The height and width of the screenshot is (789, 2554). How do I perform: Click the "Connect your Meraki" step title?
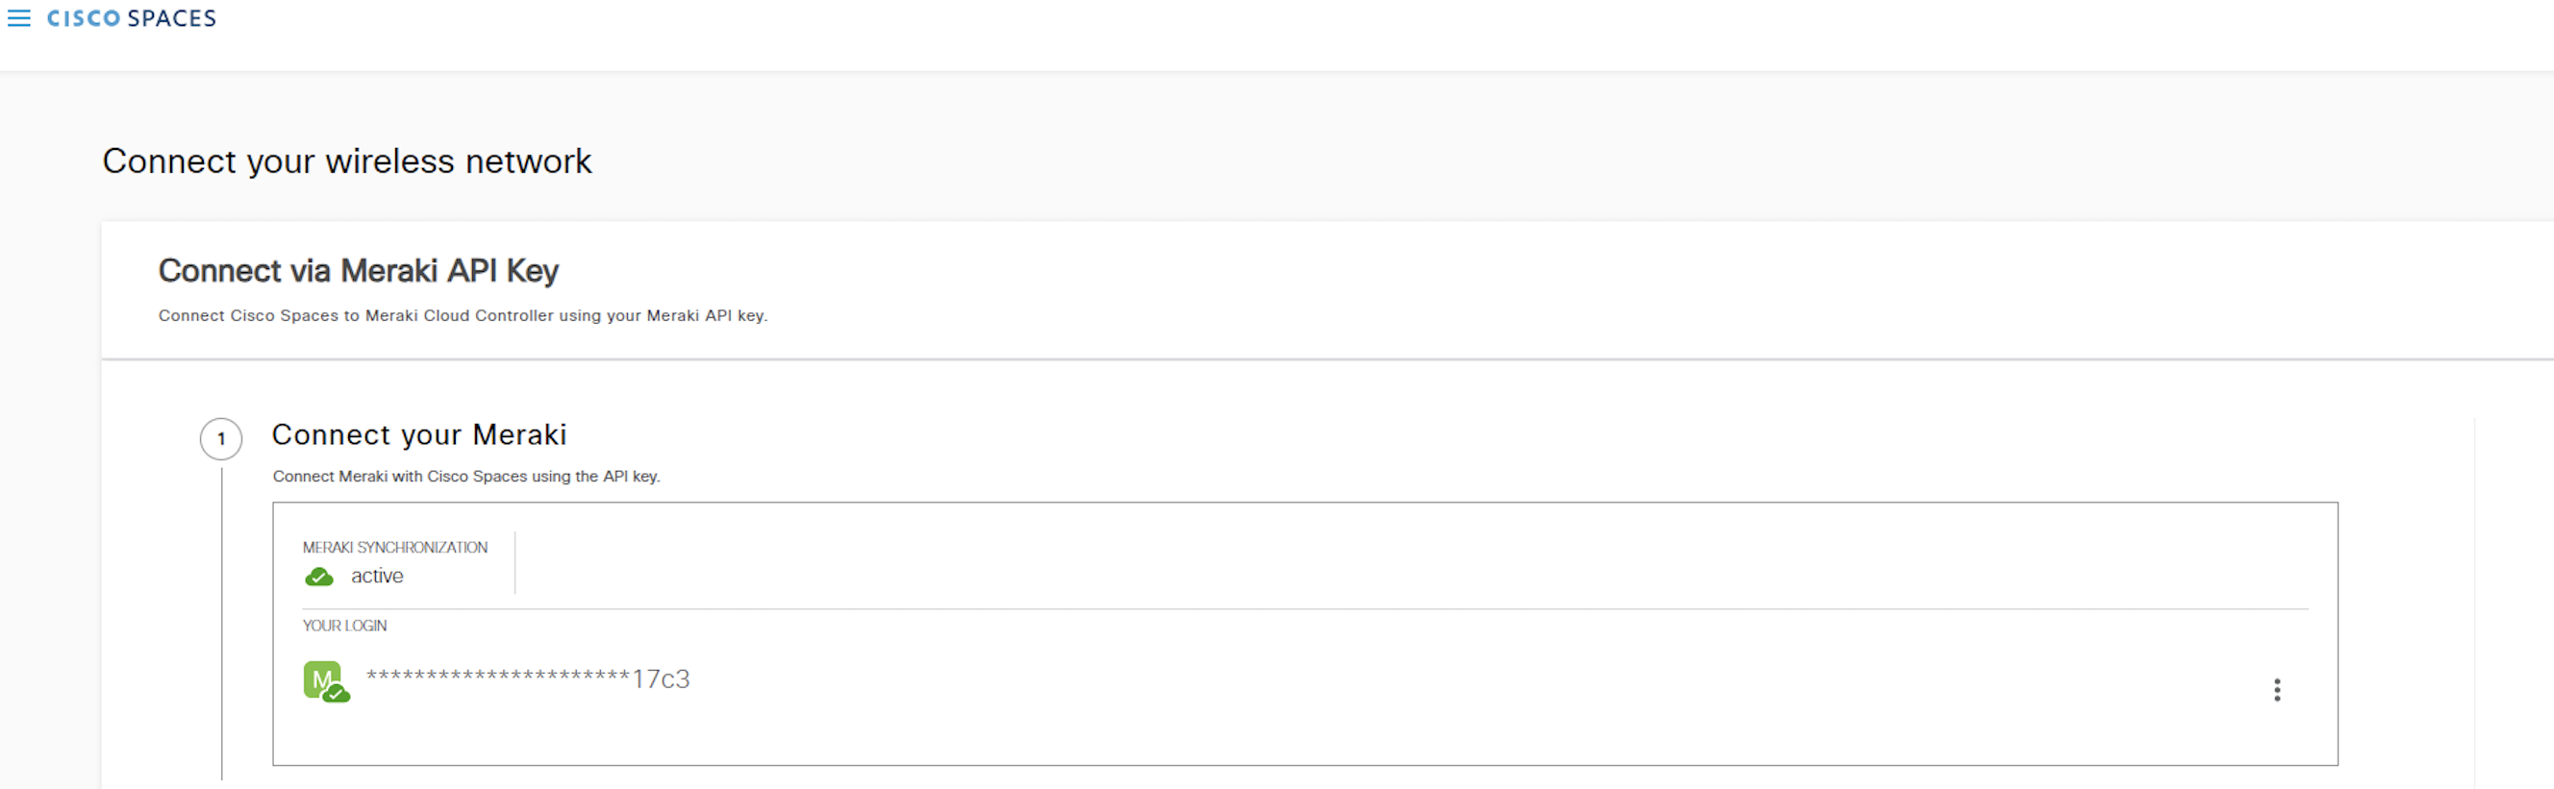[x=419, y=435]
